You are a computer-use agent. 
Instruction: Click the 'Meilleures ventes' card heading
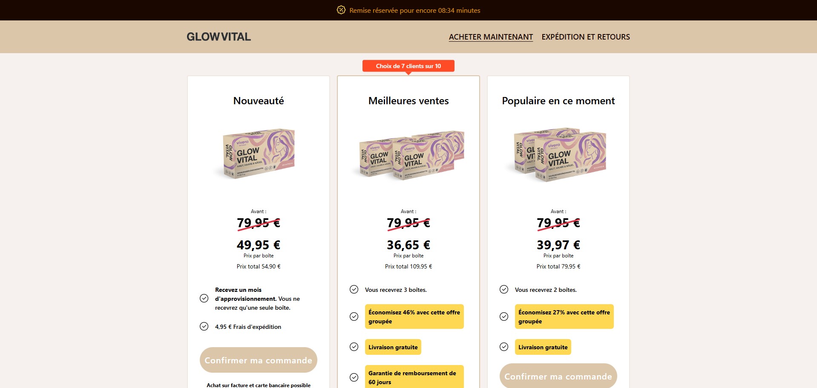click(408, 101)
